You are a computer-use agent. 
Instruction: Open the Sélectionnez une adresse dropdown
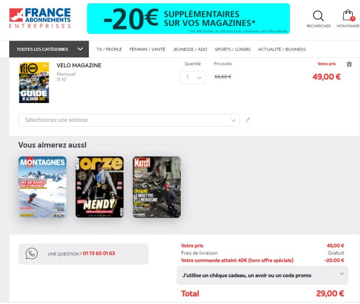129,120
